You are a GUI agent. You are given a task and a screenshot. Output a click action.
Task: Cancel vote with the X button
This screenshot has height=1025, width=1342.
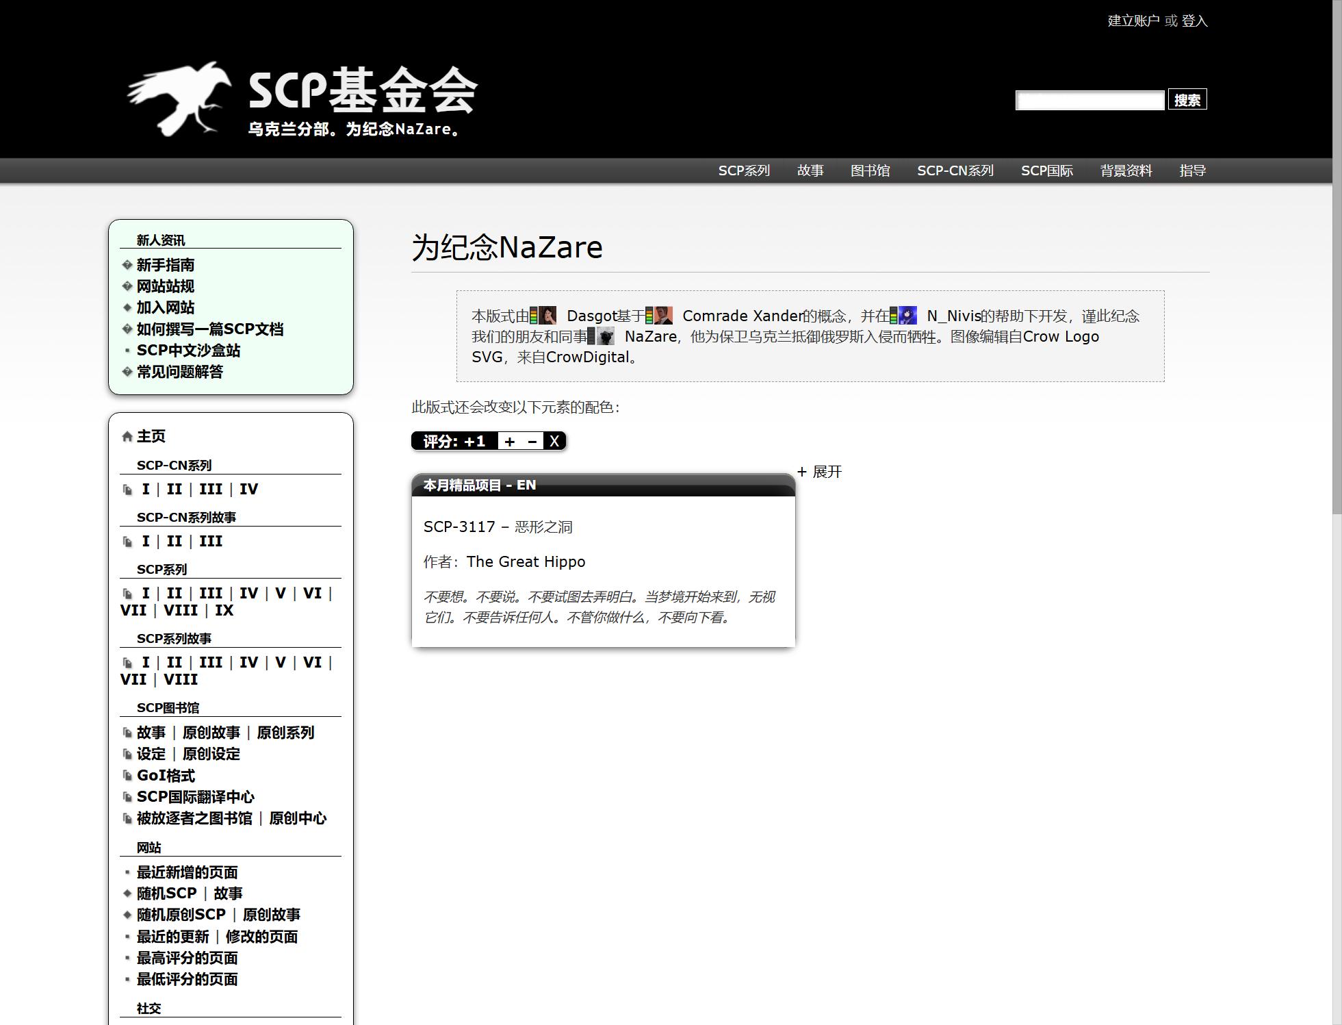coord(554,442)
